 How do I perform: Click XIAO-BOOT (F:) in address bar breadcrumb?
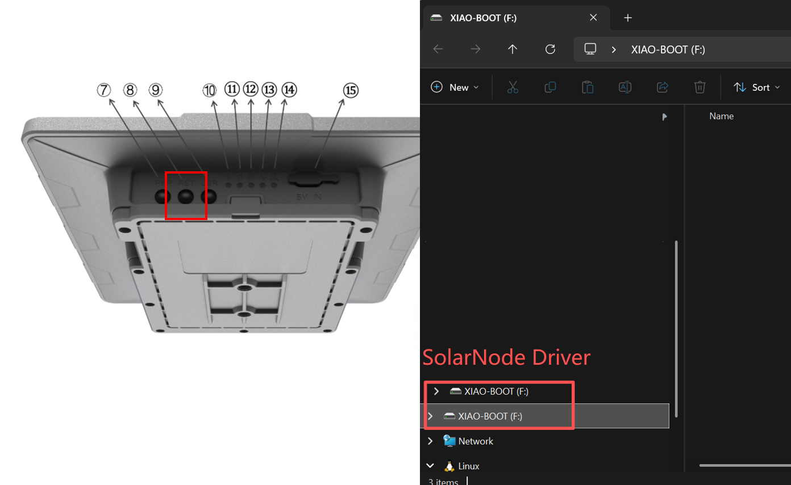coord(668,49)
